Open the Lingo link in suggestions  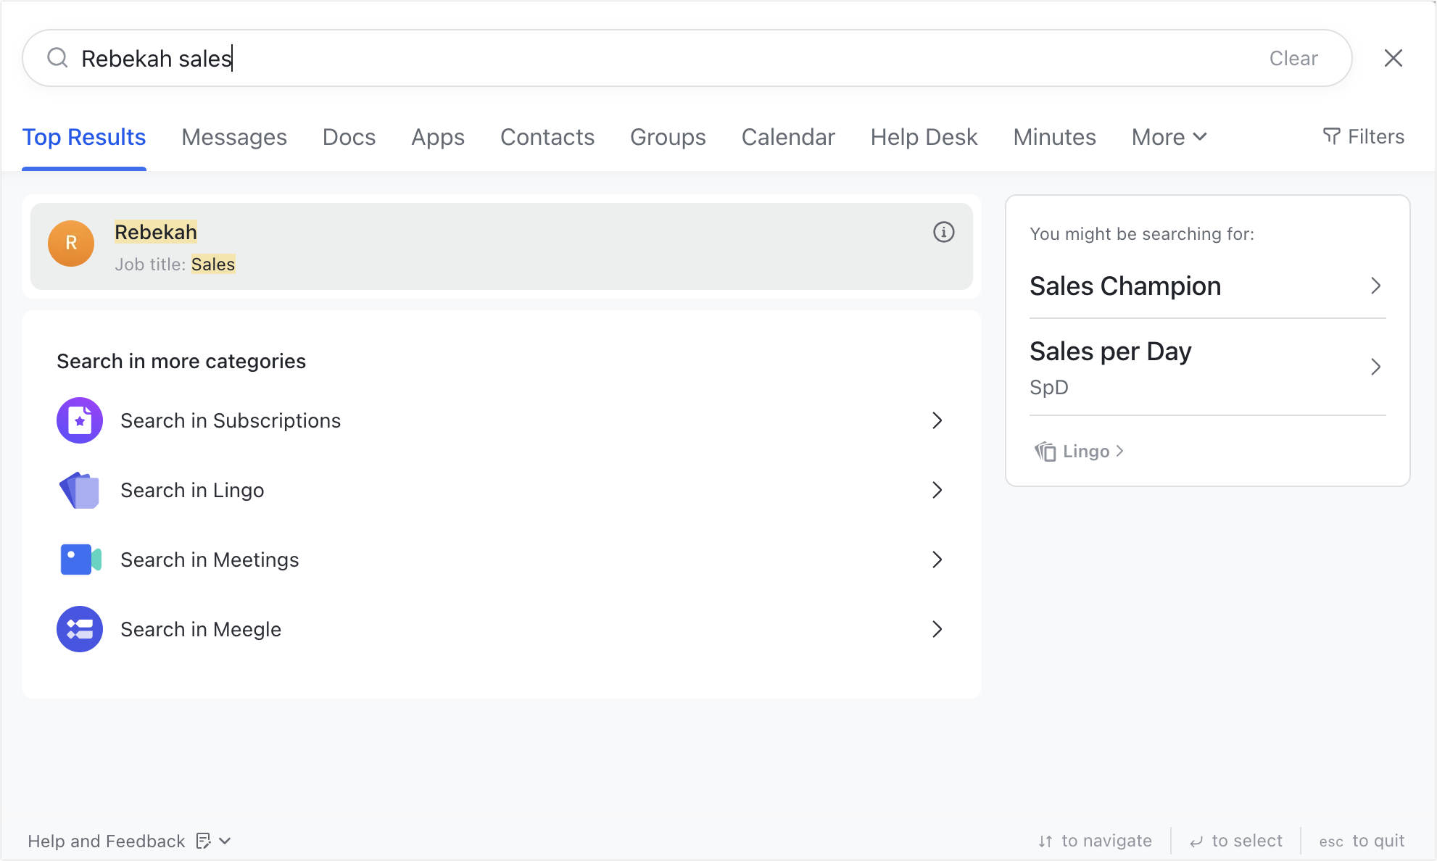(x=1080, y=452)
